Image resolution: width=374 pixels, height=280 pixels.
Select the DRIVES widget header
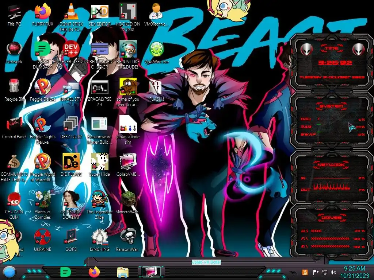[331, 218]
